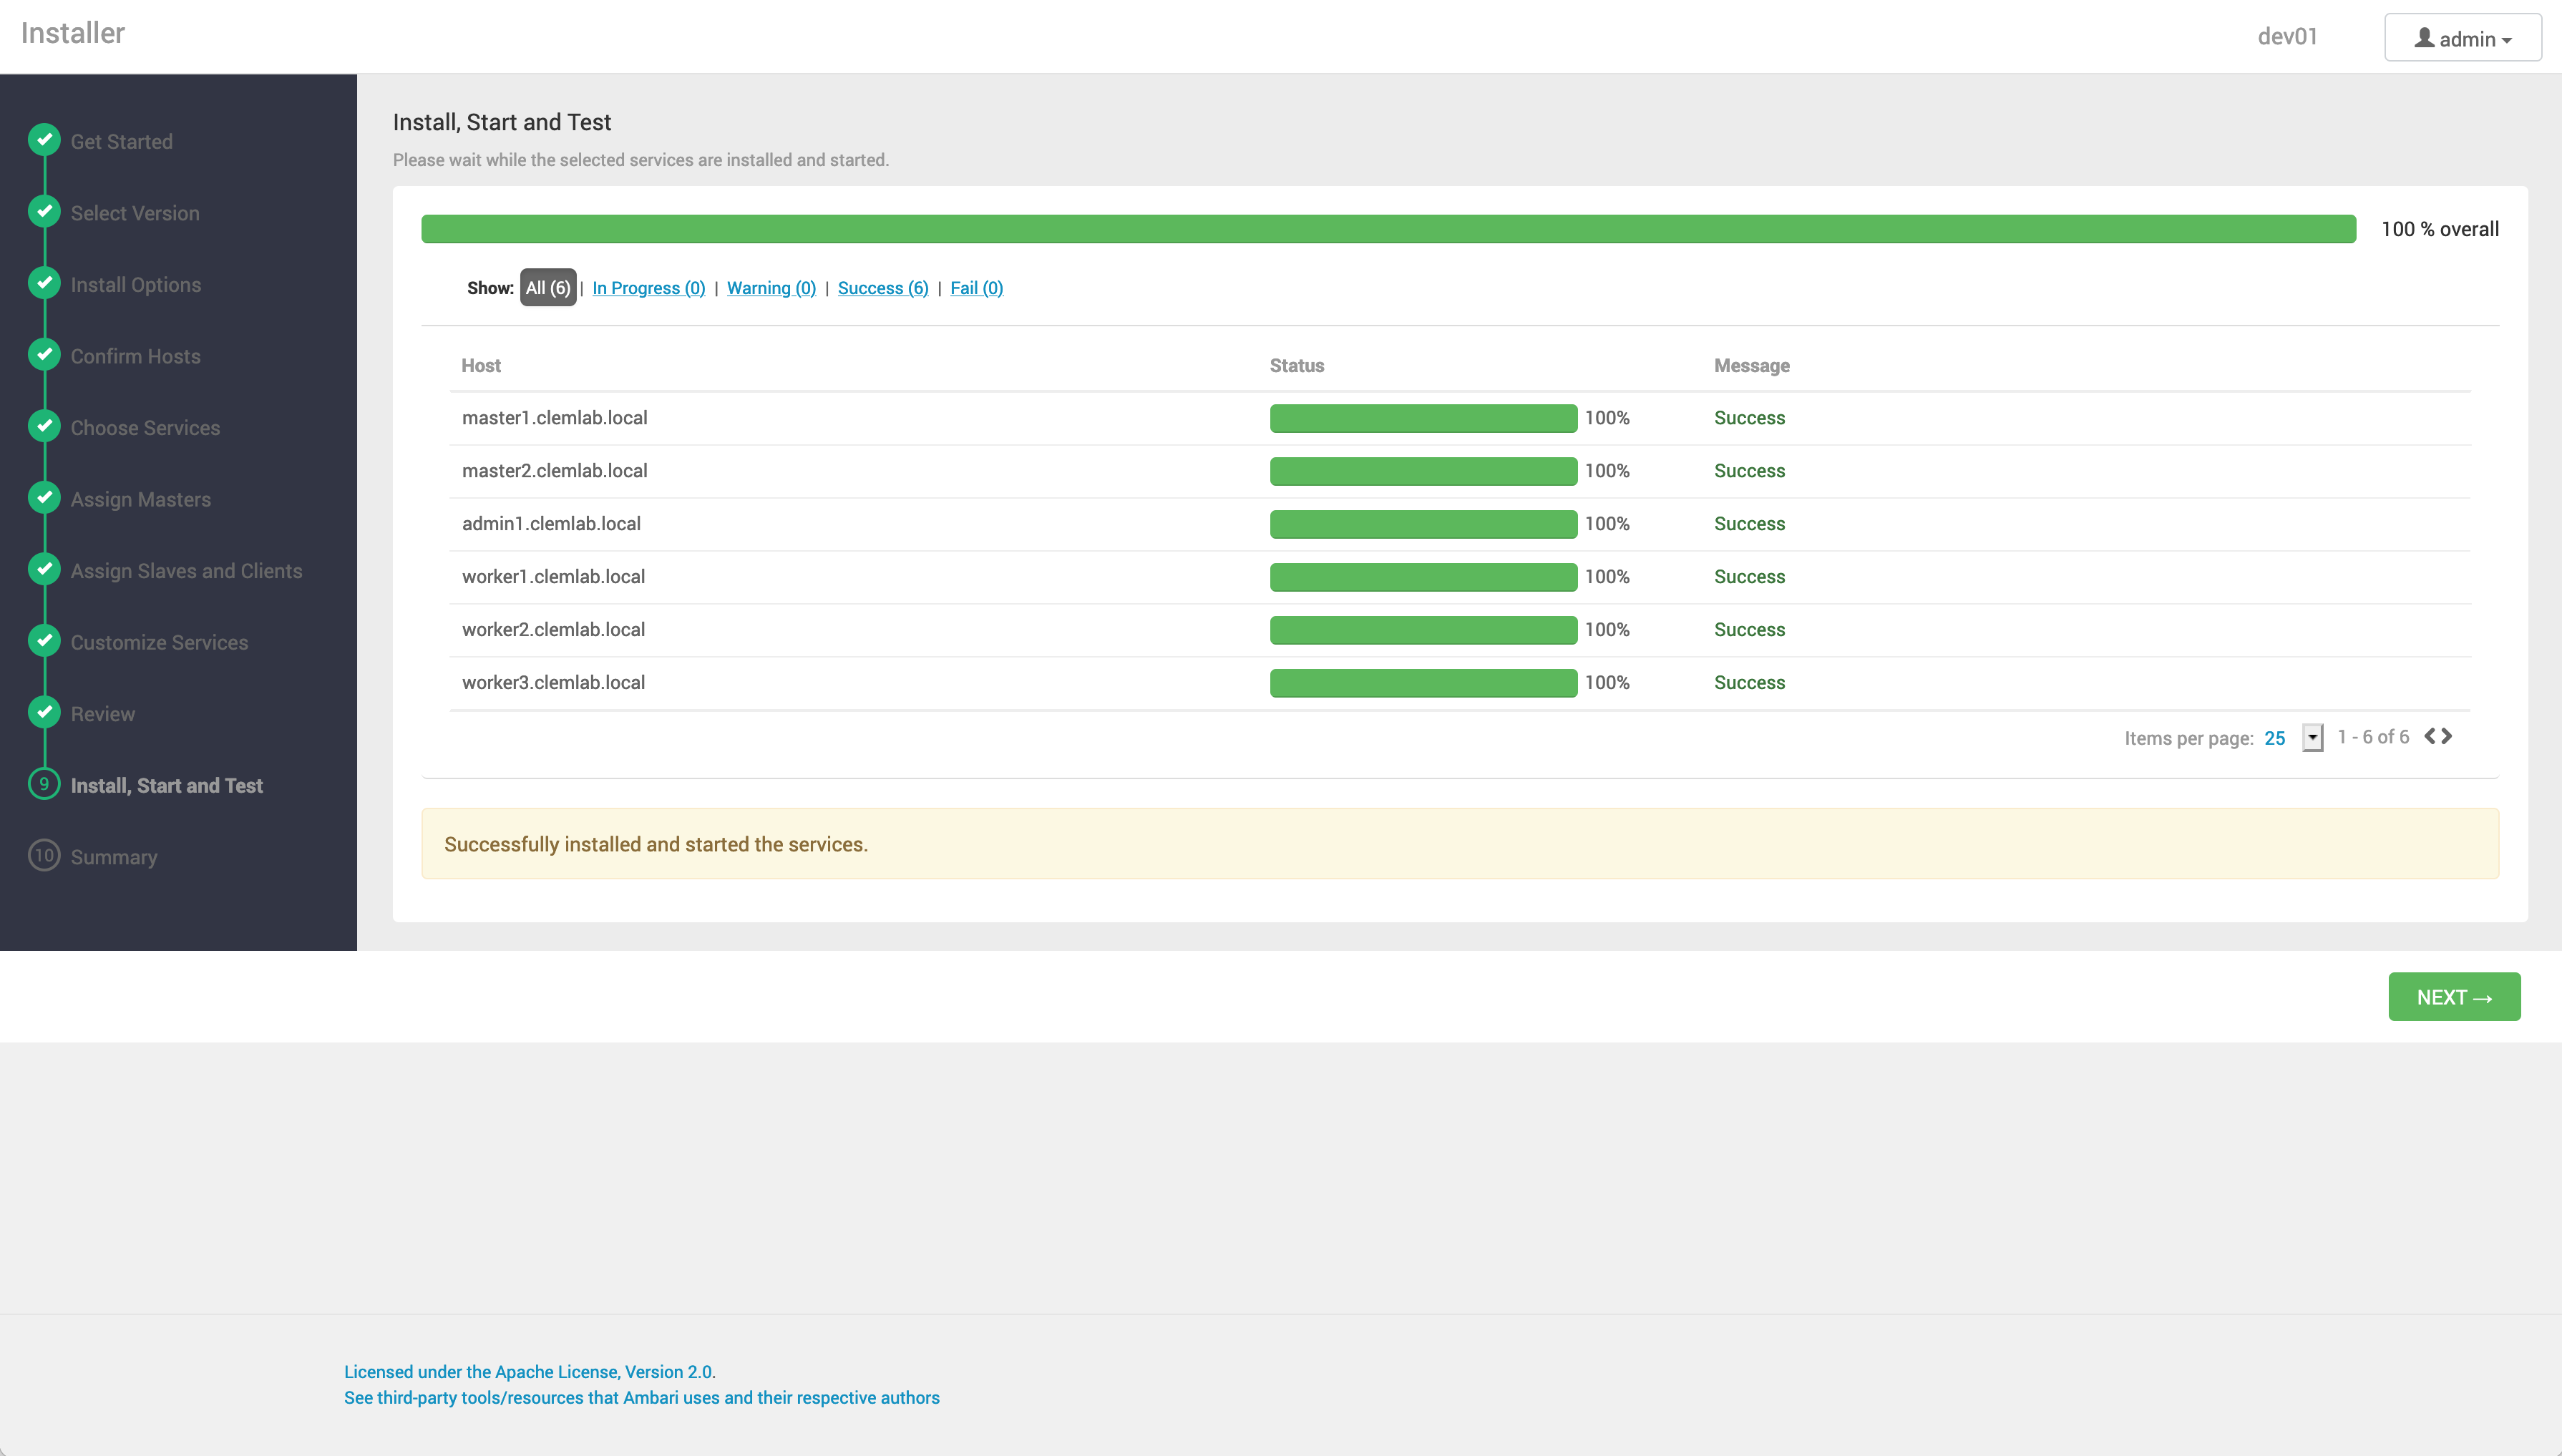Click the step 10 Summary circle icon
Viewport: 2562px width, 1456px height.
coord(44,856)
